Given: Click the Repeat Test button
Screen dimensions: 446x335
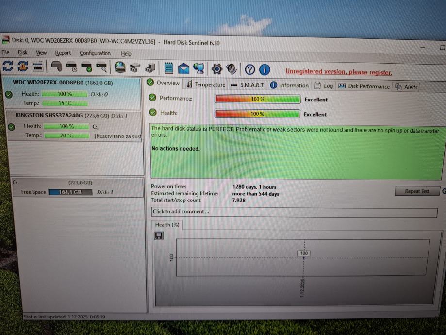Looking at the screenshot, I should (417, 191).
